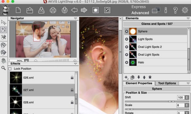Select the exclusion eraser tool in left toolbar
The width and height of the screenshot is (191, 114).
[x=4, y=53]
